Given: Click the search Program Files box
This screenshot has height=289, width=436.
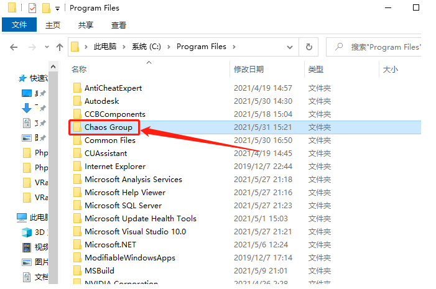Looking at the screenshot, I should point(374,47).
